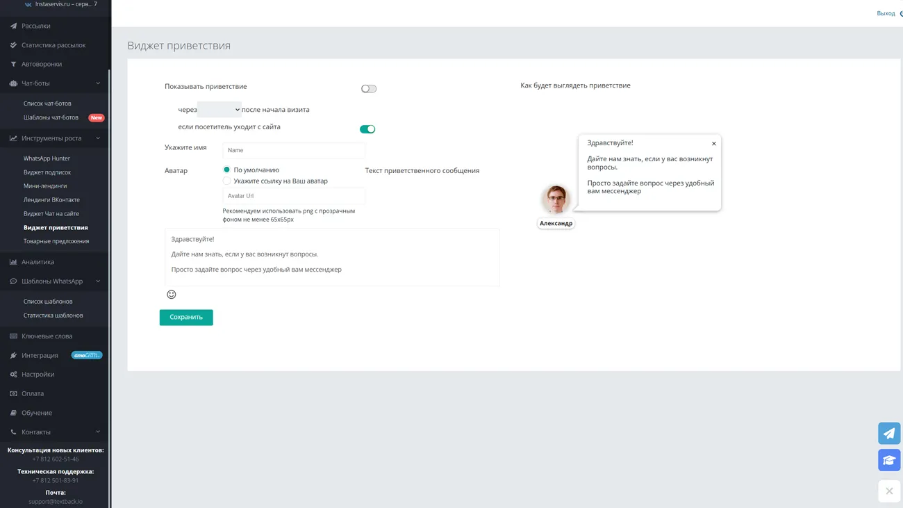The height and width of the screenshot is (508, 903).
Task: Collapse the Чат-боты sidebar section
Action: pos(97,83)
